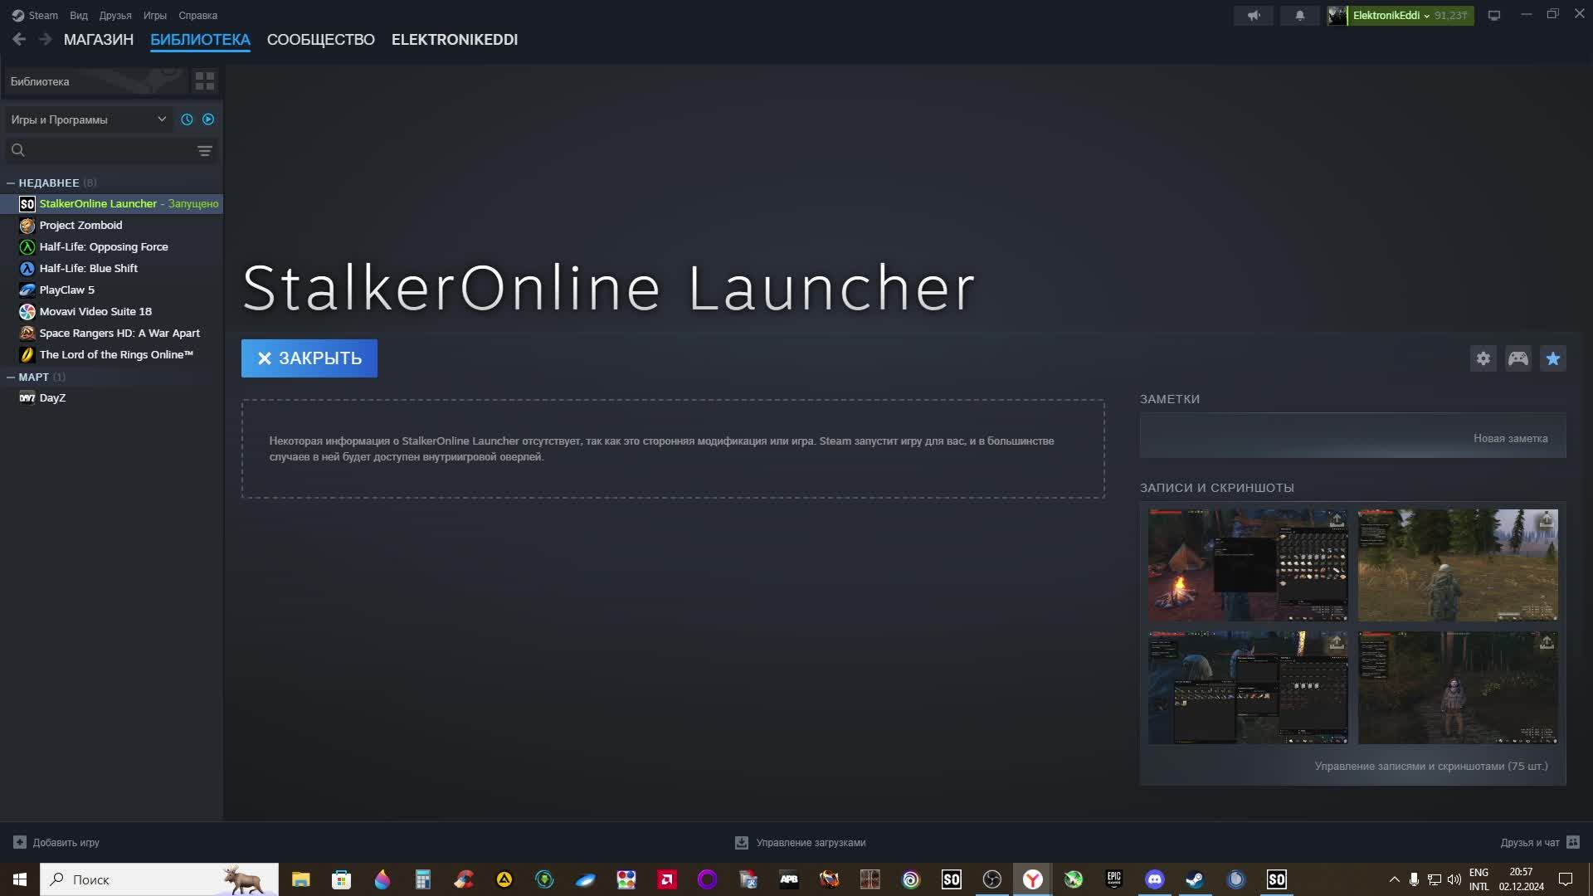Select Project Zomboid in the library list
This screenshot has height=896, width=1593.
click(x=80, y=225)
